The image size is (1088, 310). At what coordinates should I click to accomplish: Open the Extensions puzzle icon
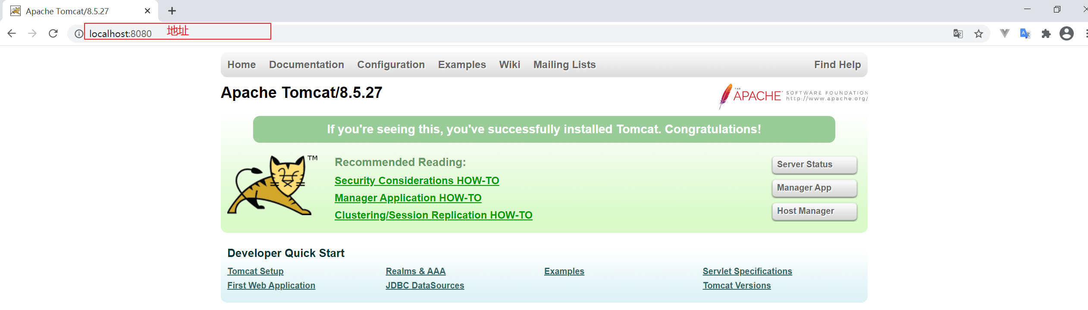pos(1046,34)
